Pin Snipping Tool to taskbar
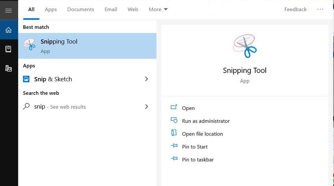 click(198, 160)
